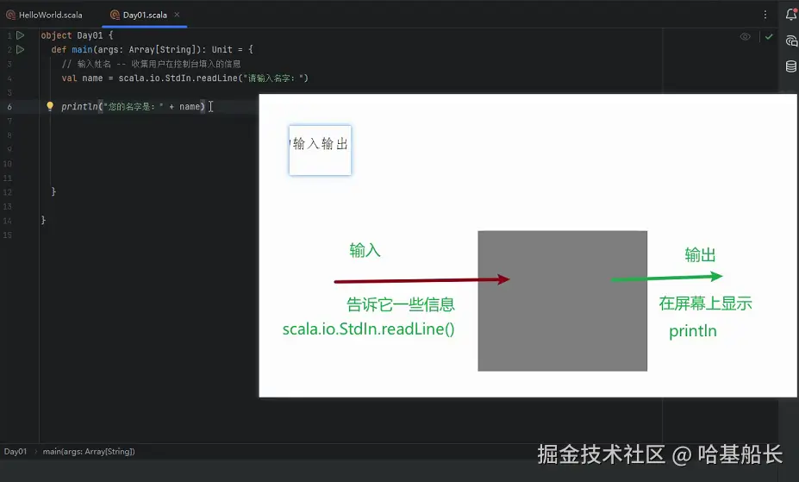Screen dimensions: 799x482
Task: Click Day01 in the breadcrumb bar
Action: coord(16,452)
